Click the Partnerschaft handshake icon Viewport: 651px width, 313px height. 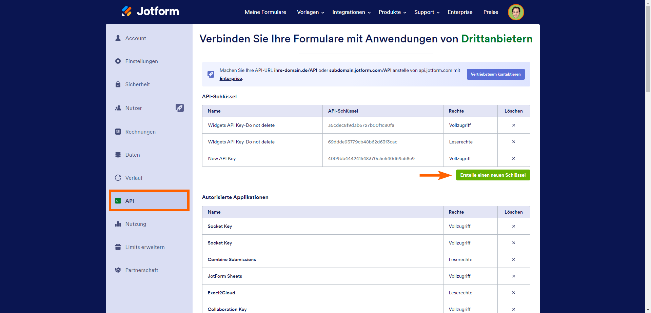pyautogui.click(x=118, y=270)
